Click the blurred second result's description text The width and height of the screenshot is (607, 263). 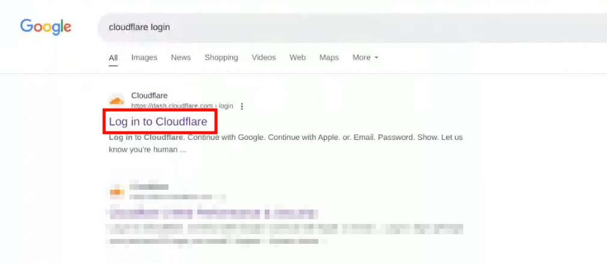[x=286, y=234]
